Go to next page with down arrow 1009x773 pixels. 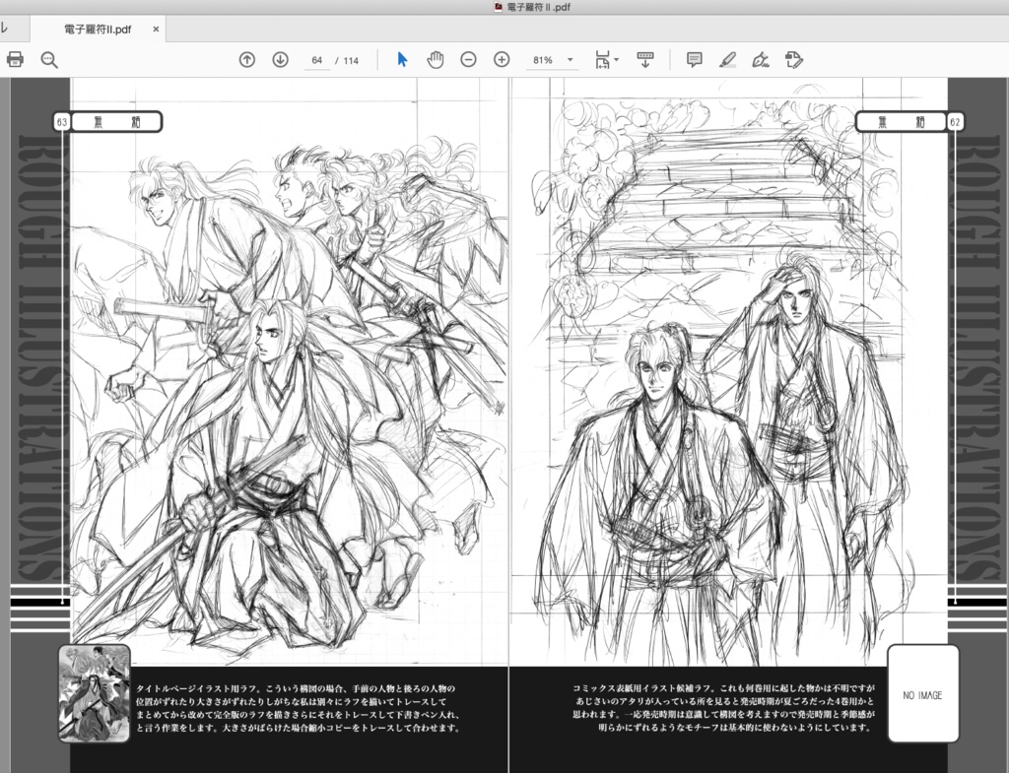[x=280, y=60]
